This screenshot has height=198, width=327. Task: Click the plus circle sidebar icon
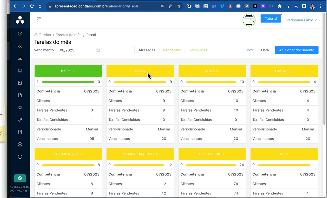point(20,144)
